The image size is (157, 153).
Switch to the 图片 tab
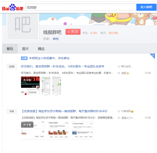25,49
